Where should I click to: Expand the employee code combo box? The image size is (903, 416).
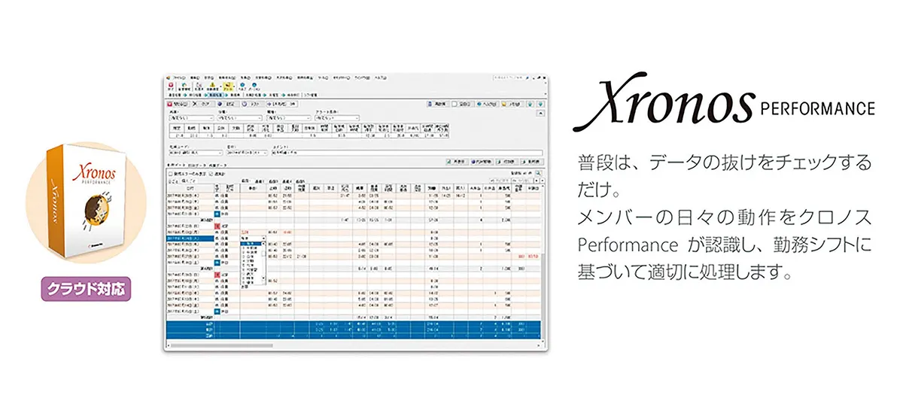(x=220, y=153)
